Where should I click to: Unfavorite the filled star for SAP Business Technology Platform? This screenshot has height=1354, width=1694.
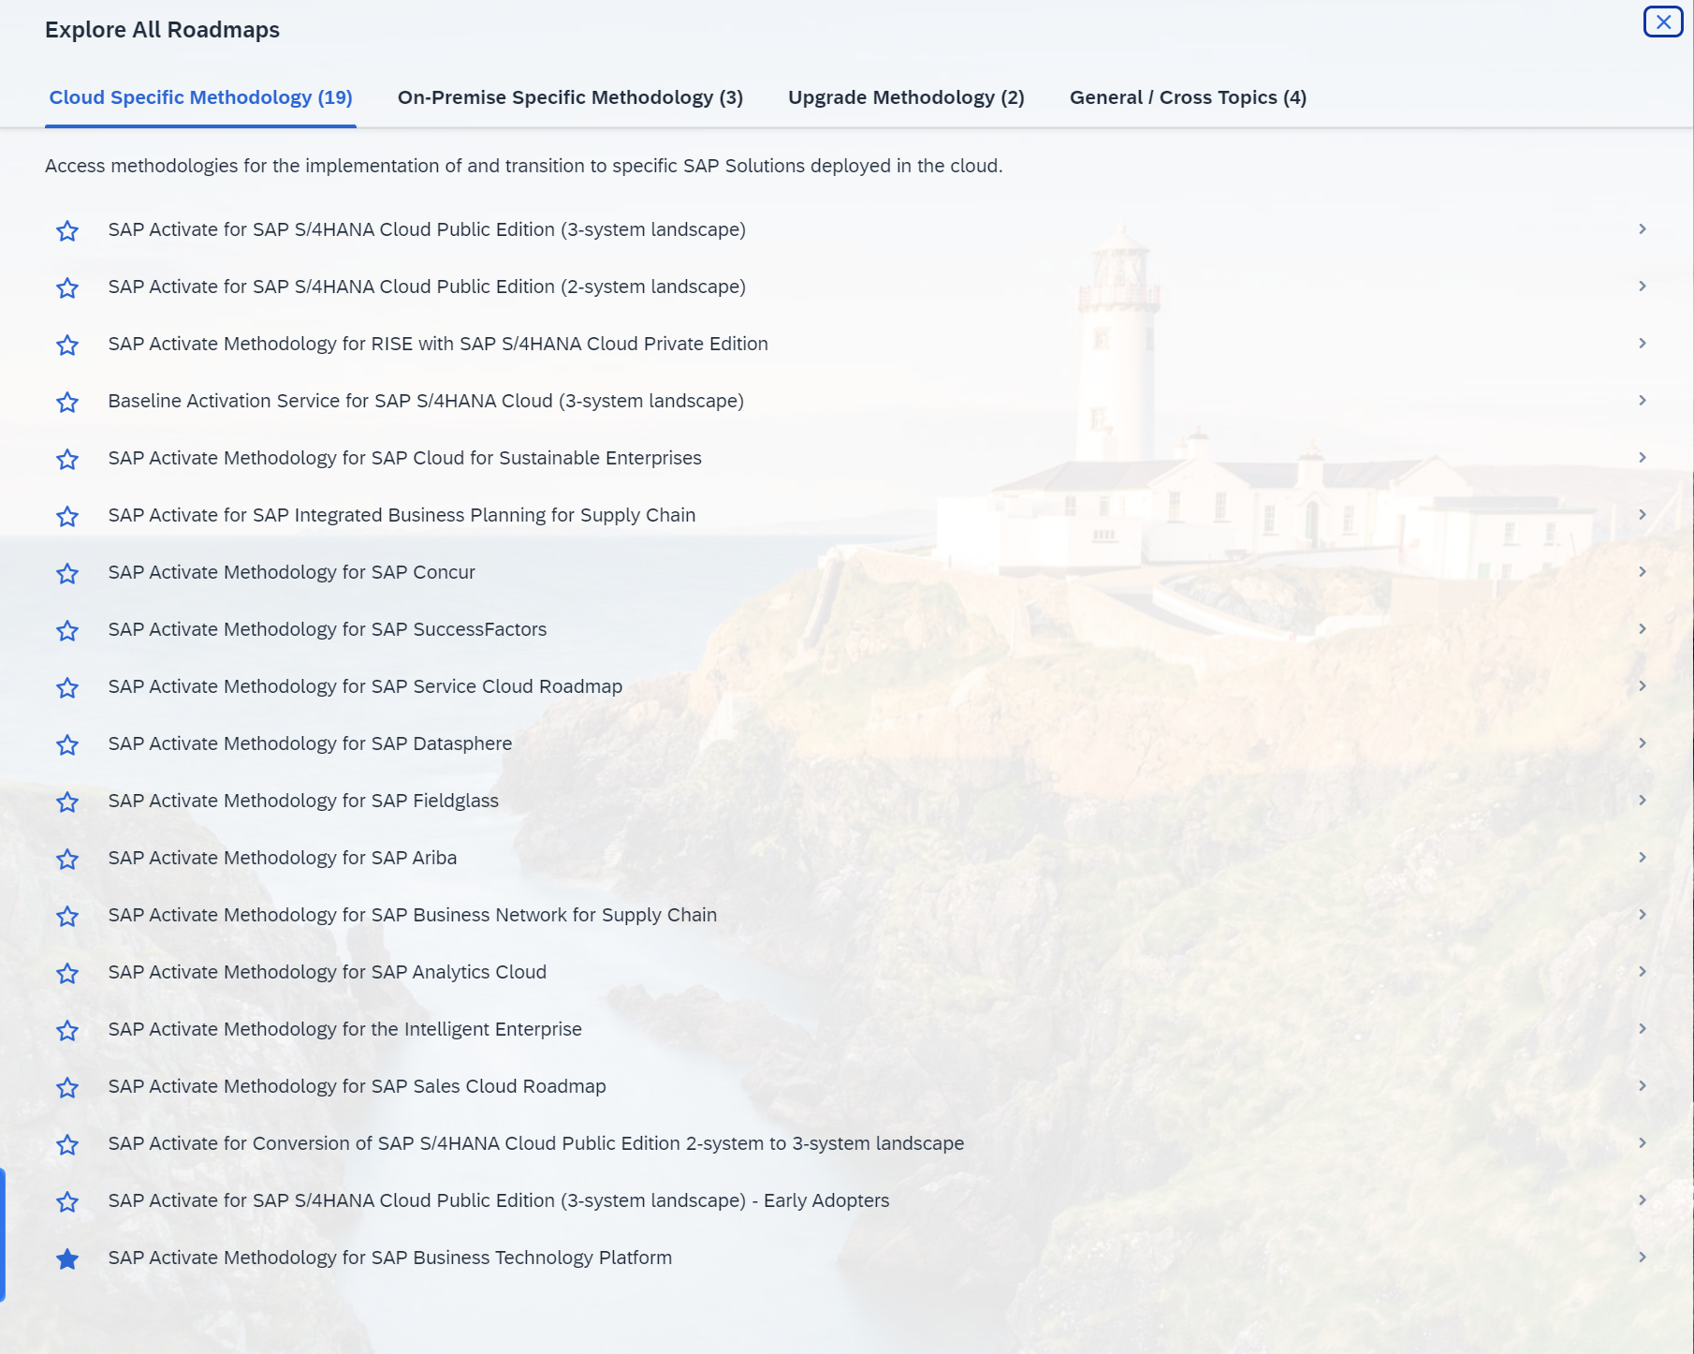67,1258
